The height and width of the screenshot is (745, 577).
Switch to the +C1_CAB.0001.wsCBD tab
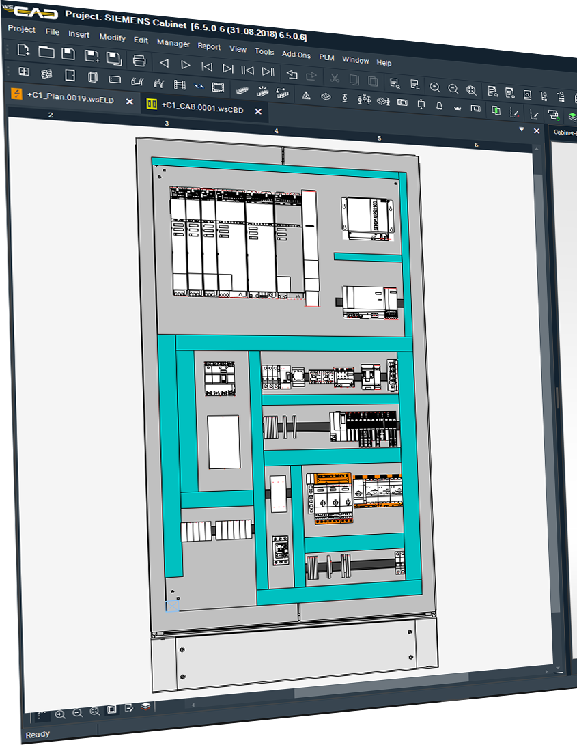click(203, 107)
